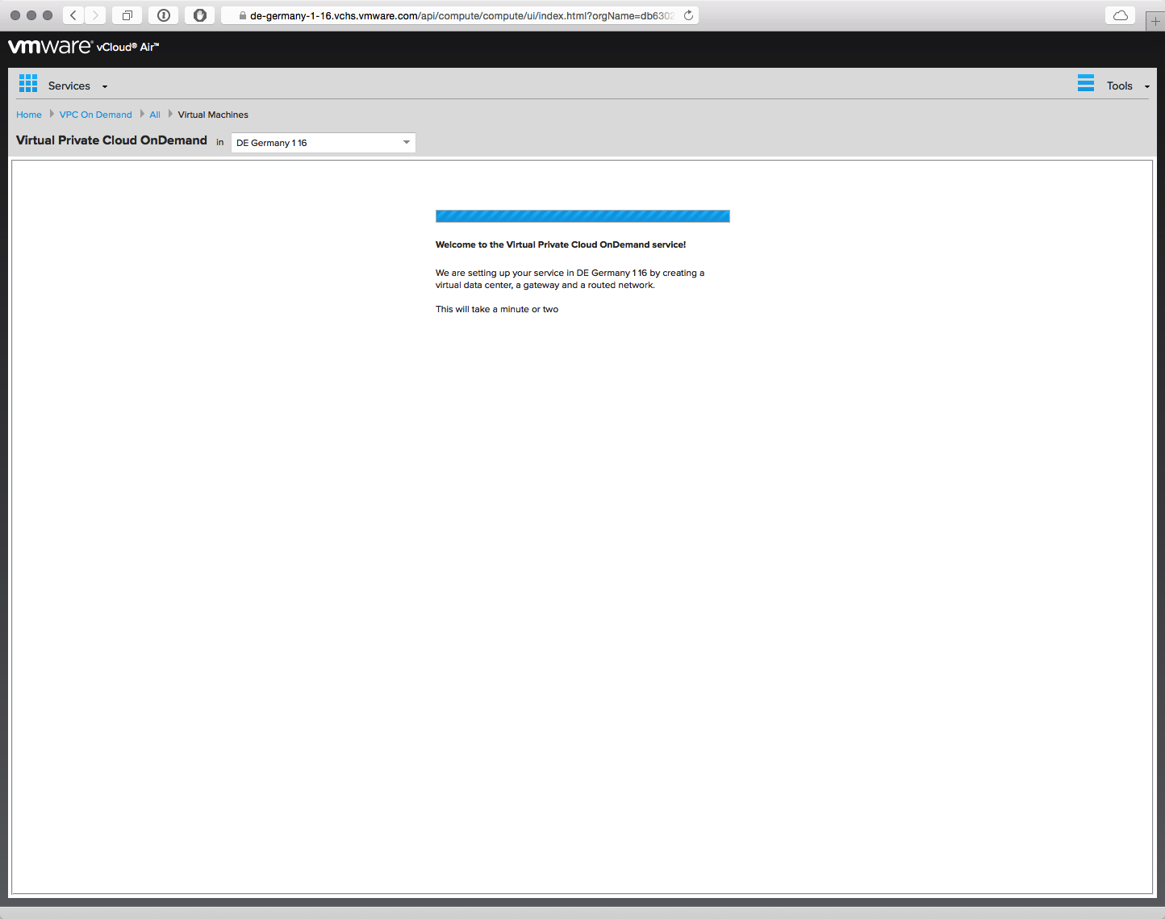This screenshot has width=1165, height=919.
Task: Expand the Tools dropdown menu
Action: click(1127, 86)
